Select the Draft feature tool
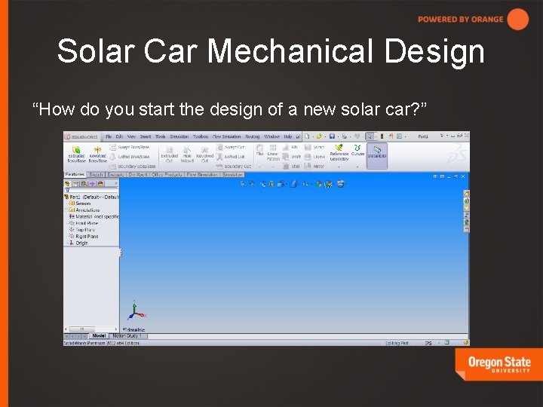The image size is (543, 407). click(x=291, y=157)
